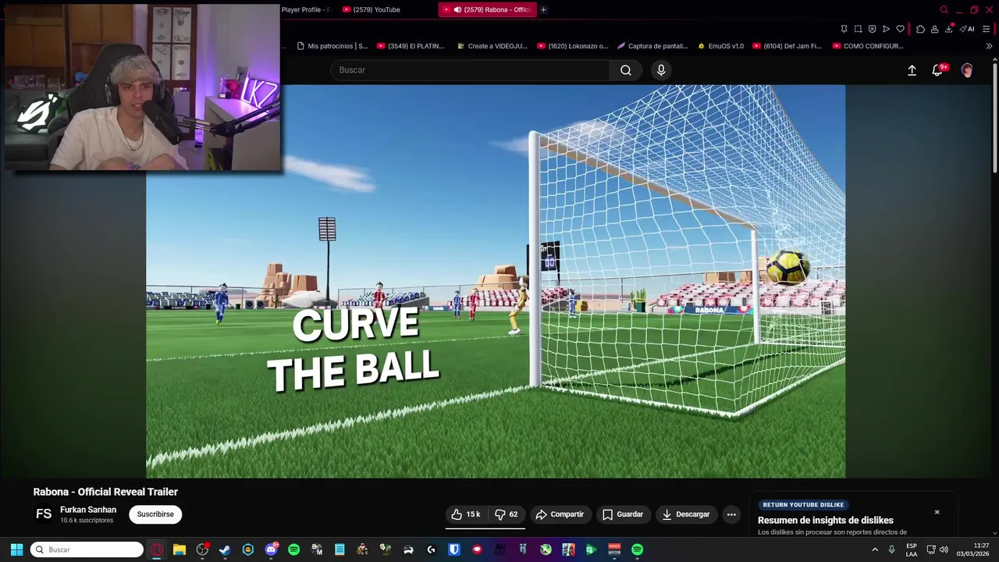The height and width of the screenshot is (562, 999).
Task: Open the EmuOS v1.0 bookmark
Action: pyautogui.click(x=720, y=46)
